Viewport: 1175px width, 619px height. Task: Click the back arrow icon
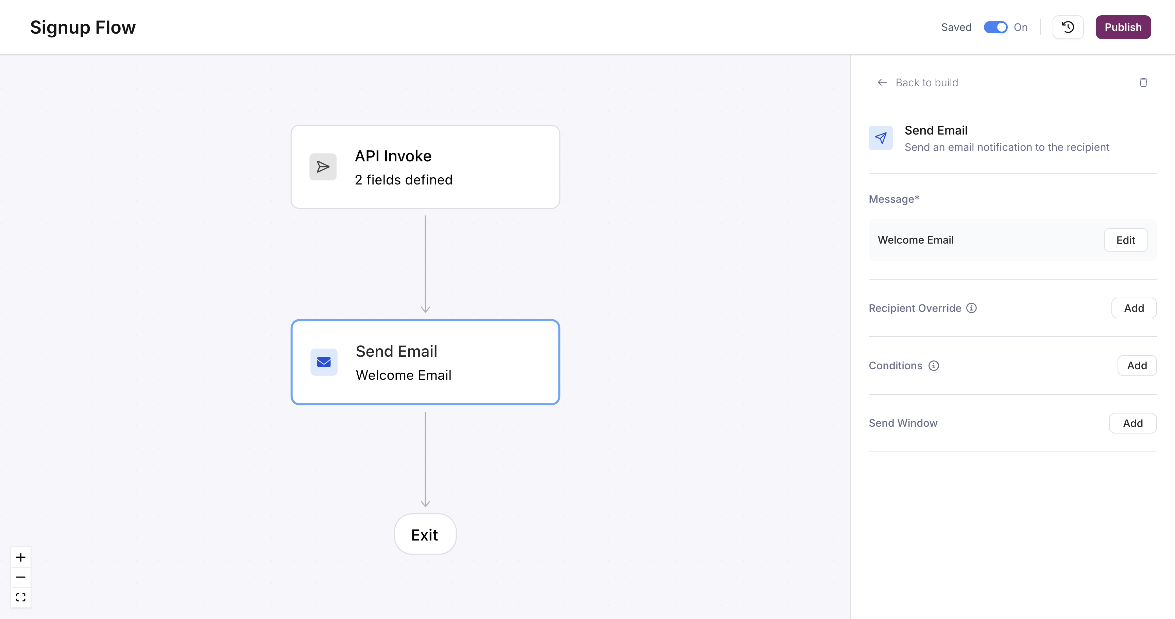882,83
